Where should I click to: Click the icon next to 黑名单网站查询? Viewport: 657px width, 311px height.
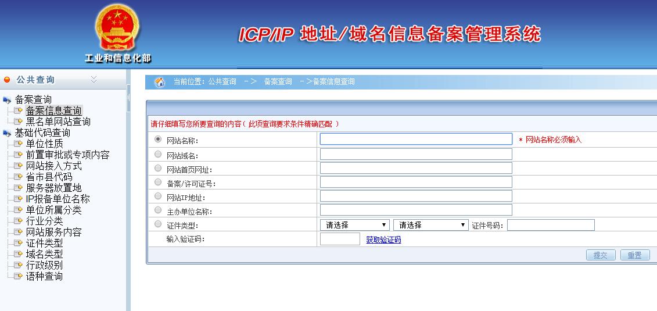pyautogui.click(x=18, y=121)
